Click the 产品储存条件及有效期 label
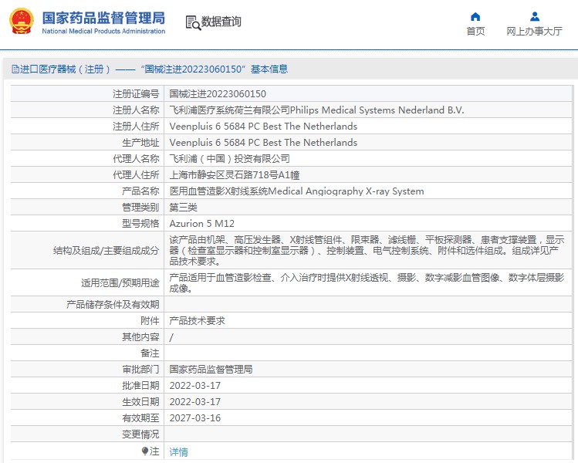Viewport: 578px width, 463px height. pyautogui.click(x=113, y=305)
